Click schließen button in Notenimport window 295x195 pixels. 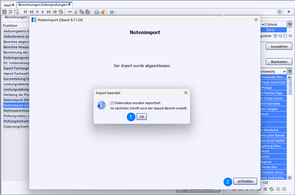click(x=245, y=181)
